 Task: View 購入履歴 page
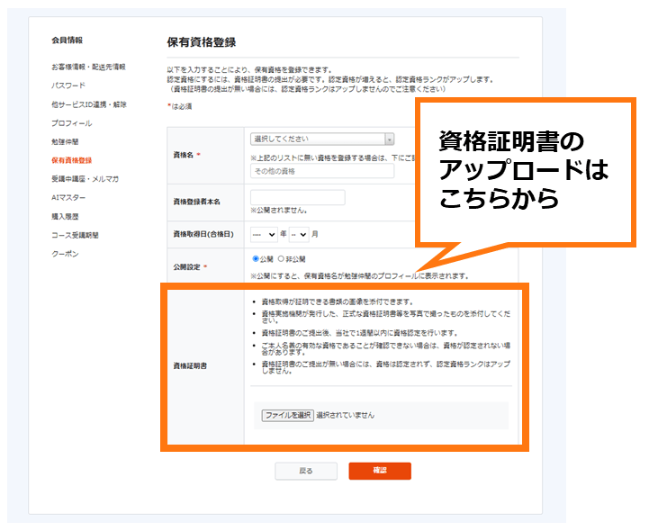tap(65, 216)
